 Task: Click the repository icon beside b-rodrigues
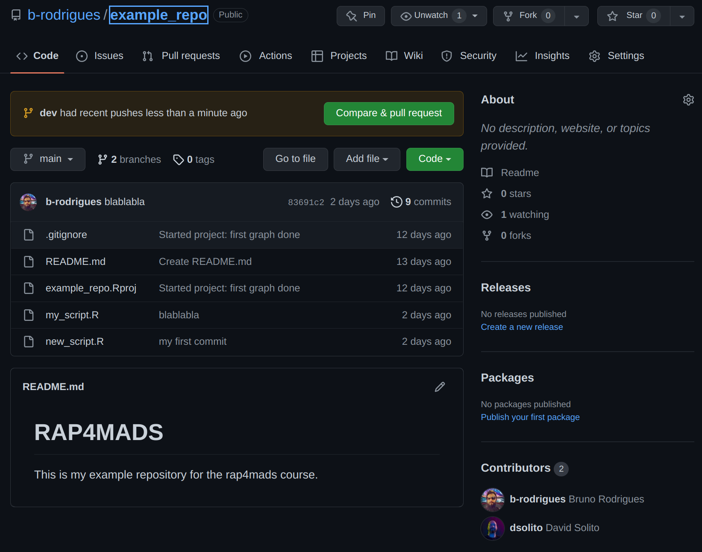pyautogui.click(x=16, y=15)
